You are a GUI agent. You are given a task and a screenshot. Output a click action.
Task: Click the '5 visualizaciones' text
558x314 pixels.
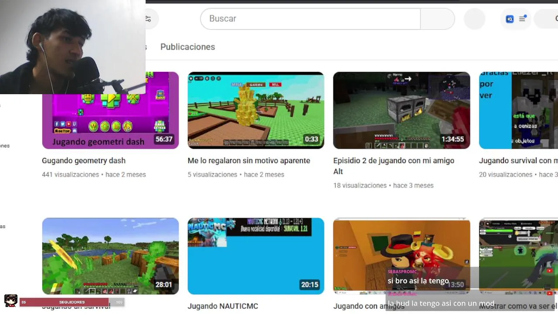point(212,174)
